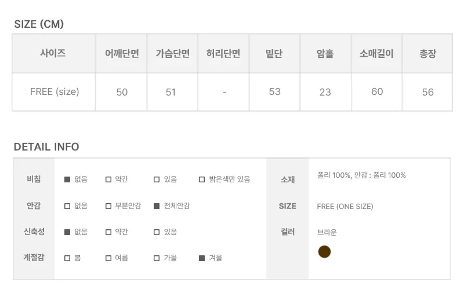Check the 봄 season checkbox

click(67, 258)
